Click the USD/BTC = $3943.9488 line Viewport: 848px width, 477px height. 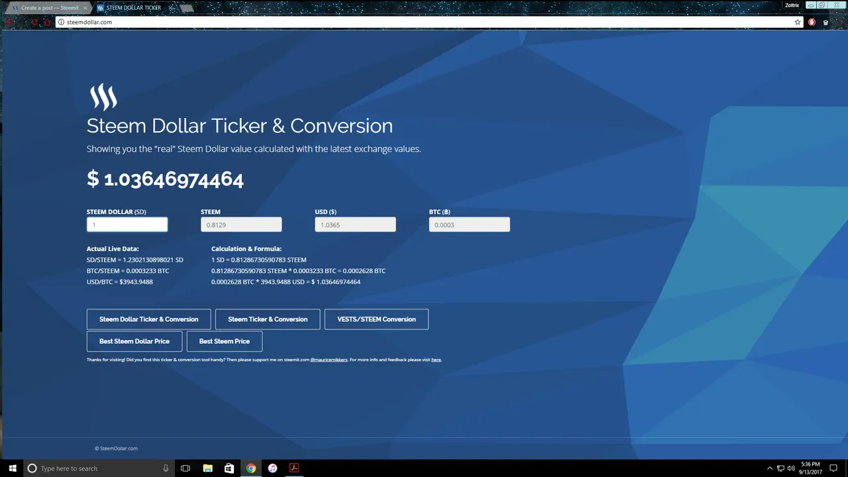(x=120, y=282)
